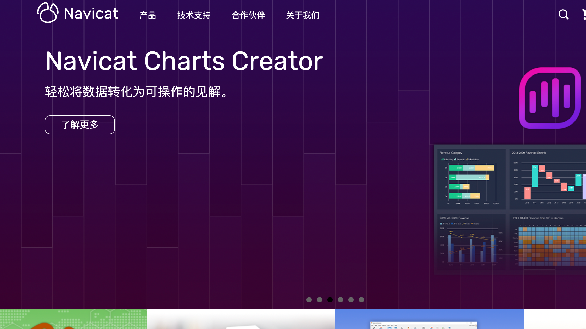
Task: Click the Navicat Charts Creator app icon
Action: (550, 98)
